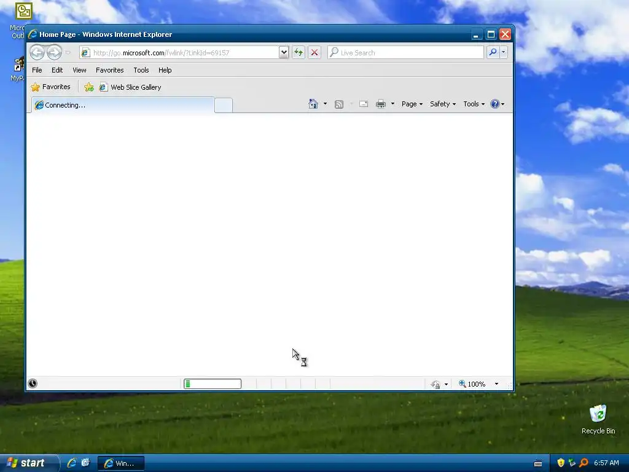This screenshot has height=472, width=629.
Task: Start search with the magnifier button
Action: coord(493,52)
